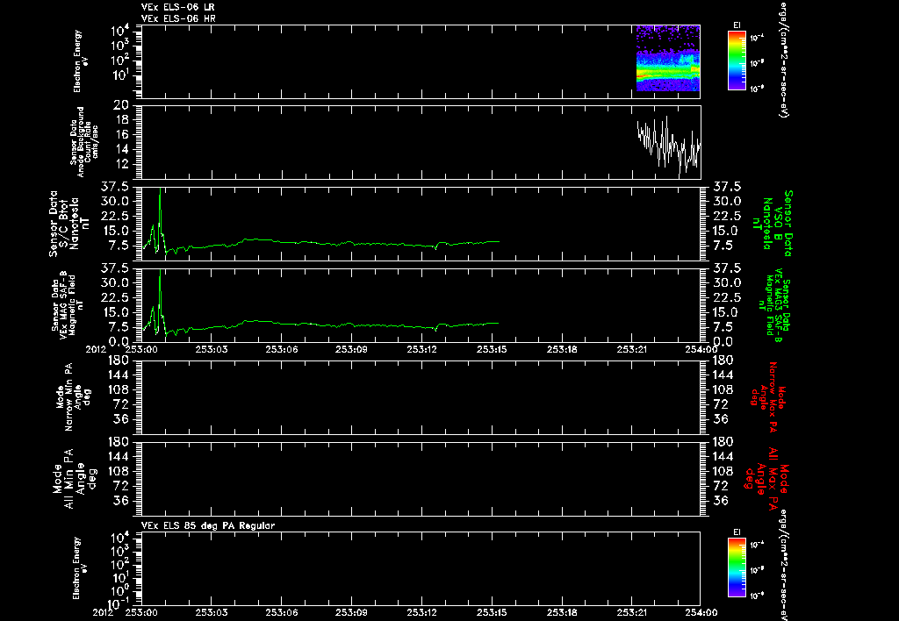Click the bottom EI color bar beside 85 deg PA panel

point(737,567)
